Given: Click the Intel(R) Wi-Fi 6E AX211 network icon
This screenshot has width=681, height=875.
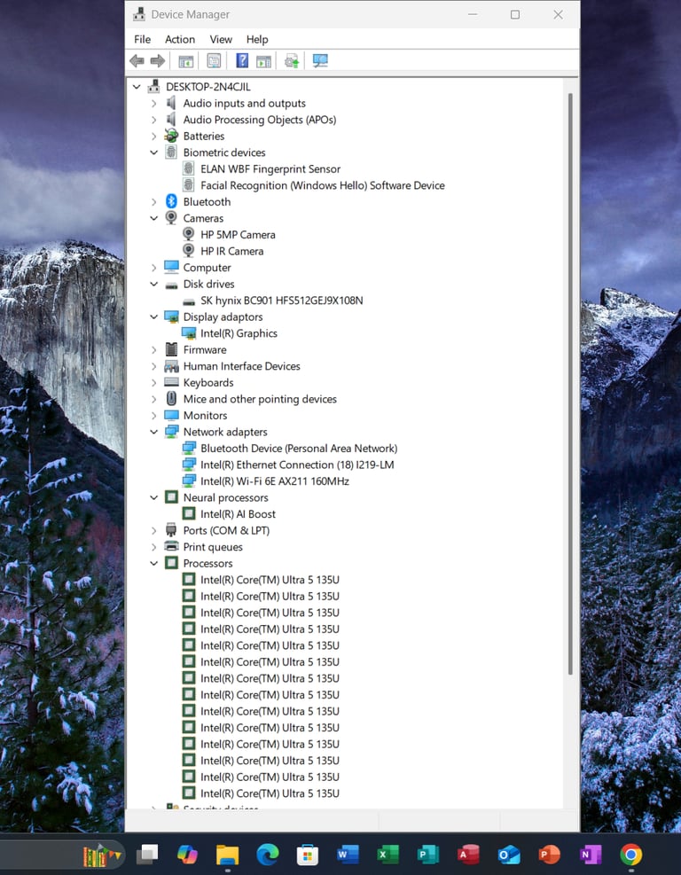Looking at the screenshot, I should point(189,481).
